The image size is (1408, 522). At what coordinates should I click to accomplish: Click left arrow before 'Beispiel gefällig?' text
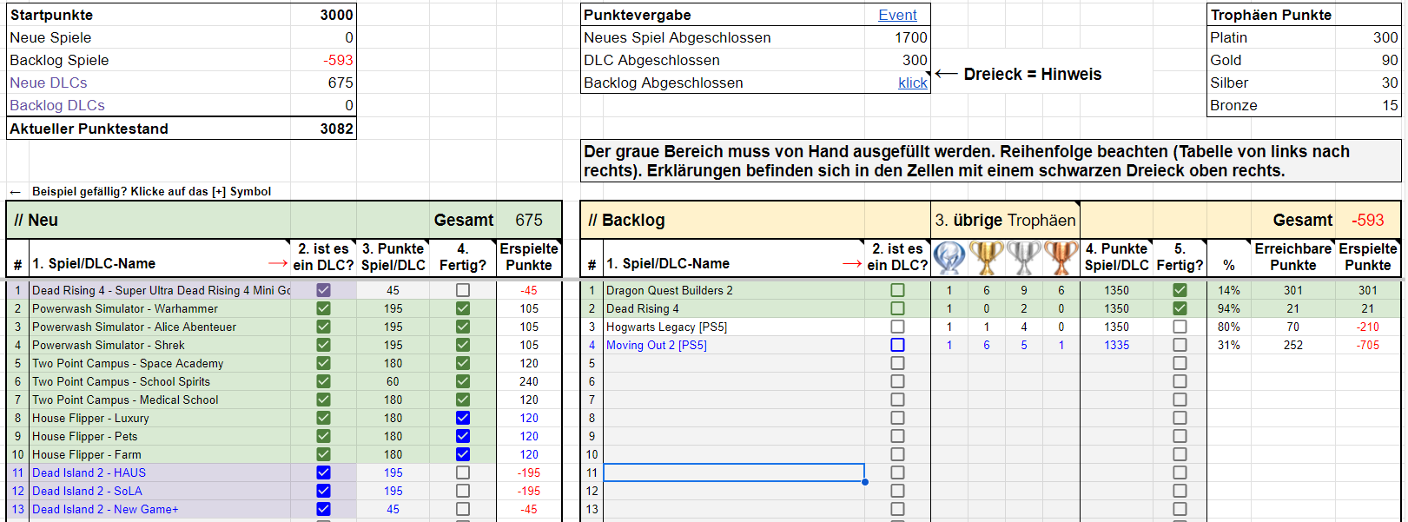coord(15,192)
